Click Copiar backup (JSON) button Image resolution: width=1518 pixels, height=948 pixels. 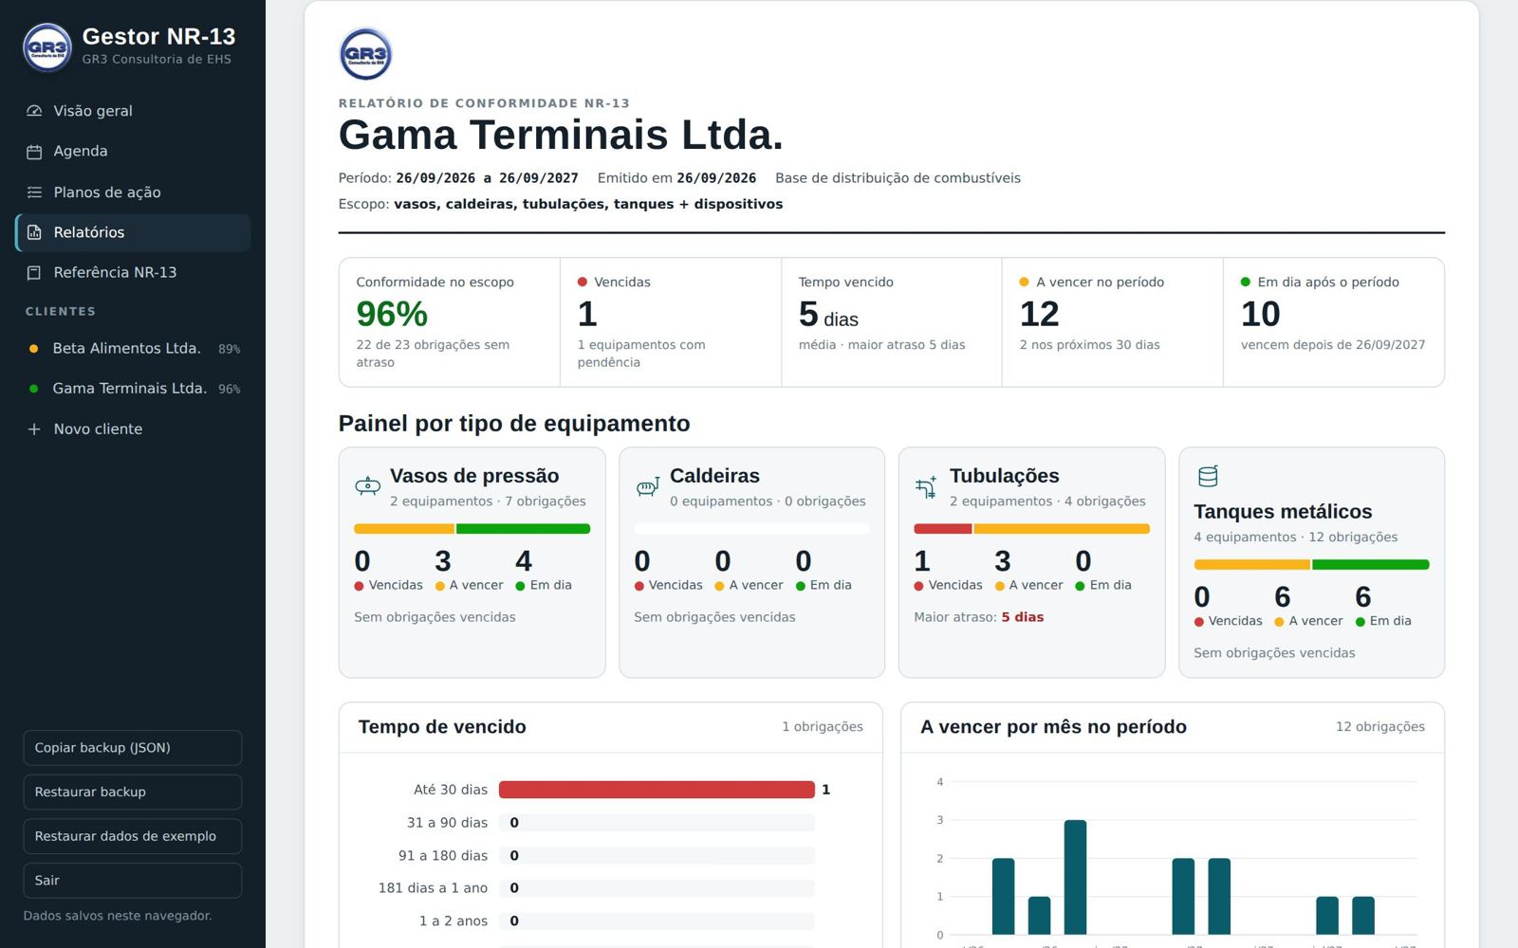pos(133,748)
